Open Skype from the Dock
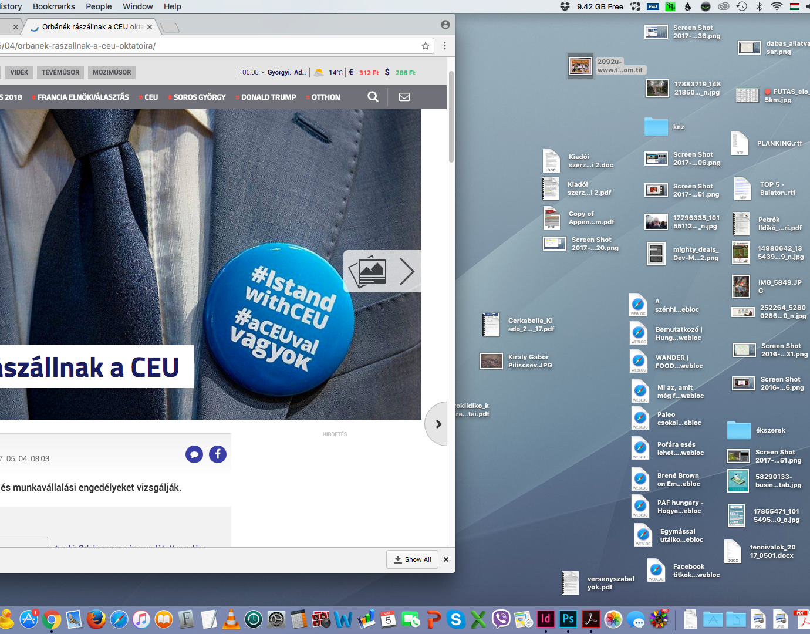Screen dimensions: 810x634 click(x=455, y=619)
